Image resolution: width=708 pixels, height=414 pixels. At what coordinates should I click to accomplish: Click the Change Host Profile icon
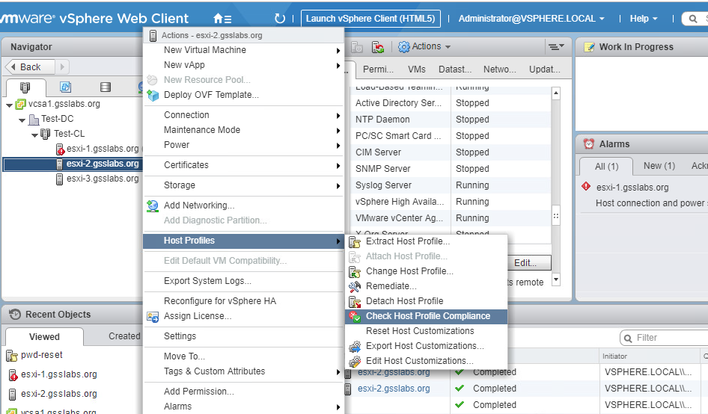click(x=355, y=271)
